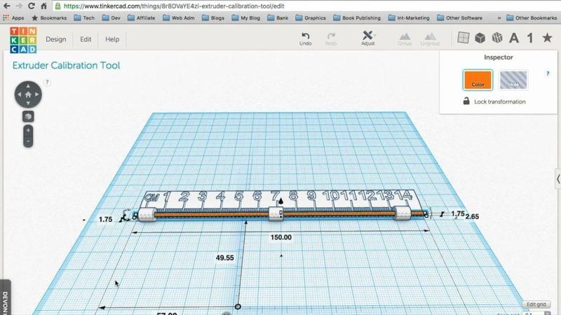Viewport: 561px width, 315px height.
Task: Open the Inspector help question mark
Action: [x=548, y=73]
